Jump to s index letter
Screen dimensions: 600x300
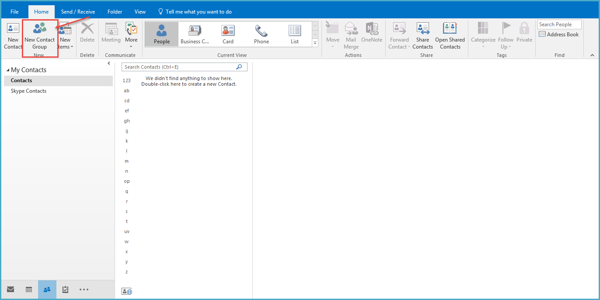pos(127,211)
